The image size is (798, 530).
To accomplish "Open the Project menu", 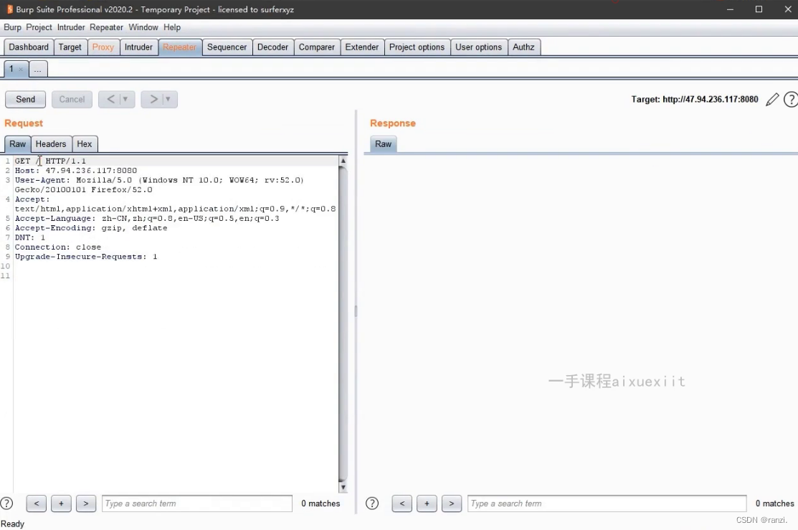I will [39, 27].
